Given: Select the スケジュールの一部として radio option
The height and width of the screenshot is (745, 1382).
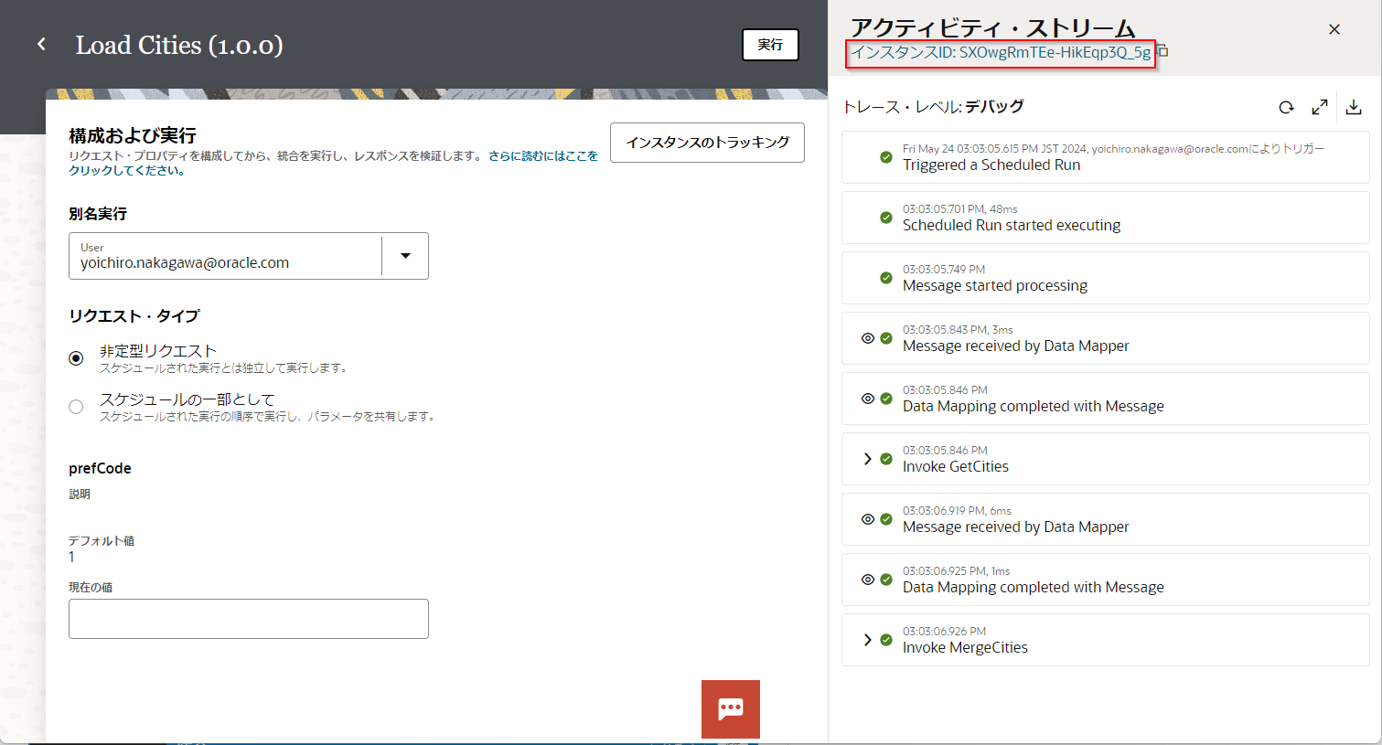Looking at the screenshot, I should (76, 407).
